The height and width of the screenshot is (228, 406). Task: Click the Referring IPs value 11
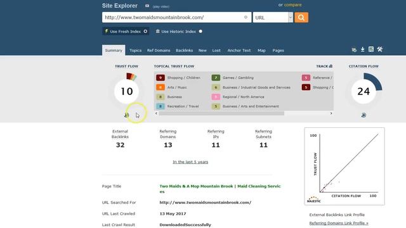pos(216,145)
